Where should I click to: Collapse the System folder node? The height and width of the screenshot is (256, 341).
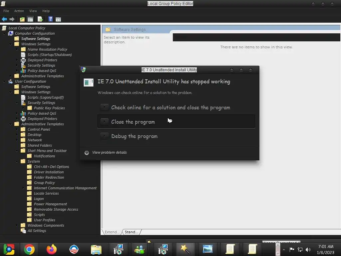click(x=17, y=162)
